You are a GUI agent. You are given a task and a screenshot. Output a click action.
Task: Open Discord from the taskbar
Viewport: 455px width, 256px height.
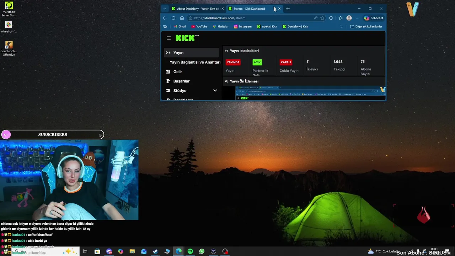(109, 251)
